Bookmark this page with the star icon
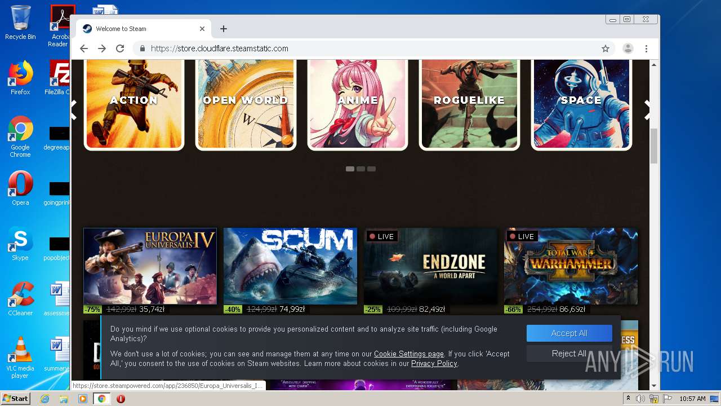Screen dimensions: 721x406 point(606,48)
